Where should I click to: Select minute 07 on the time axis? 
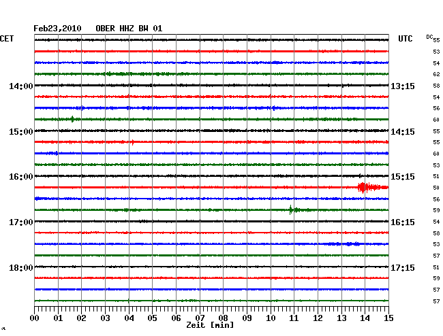200,318
